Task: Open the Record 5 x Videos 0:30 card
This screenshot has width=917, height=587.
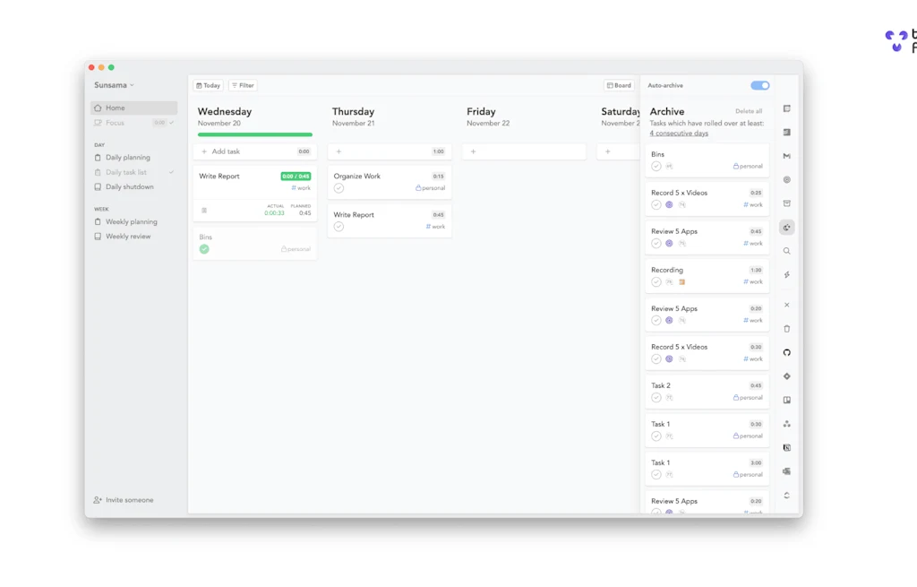Action: point(707,353)
